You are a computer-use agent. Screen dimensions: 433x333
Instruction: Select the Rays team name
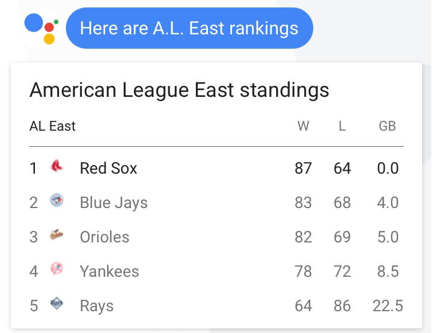click(x=97, y=306)
